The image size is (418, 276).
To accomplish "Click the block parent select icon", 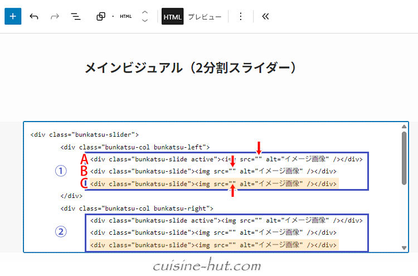I will pyautogui.click(x=101, y=17).
